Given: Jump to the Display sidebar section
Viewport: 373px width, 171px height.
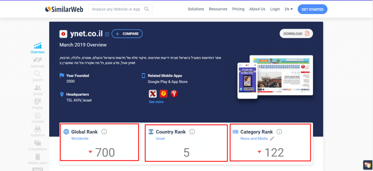Looking at the screenshot, I should (38, 104).
